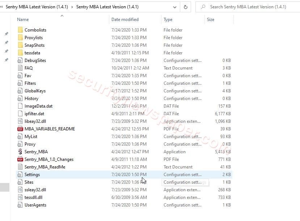Image resolution: width=300 pixels, height=221 pixels.
Task: Select the Filters config file icon
Action: click(x=20, y=83)
